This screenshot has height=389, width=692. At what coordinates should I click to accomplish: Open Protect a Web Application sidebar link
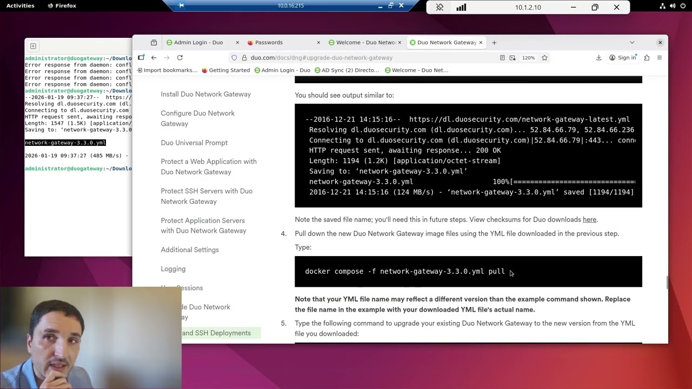(x=209, y=166)
